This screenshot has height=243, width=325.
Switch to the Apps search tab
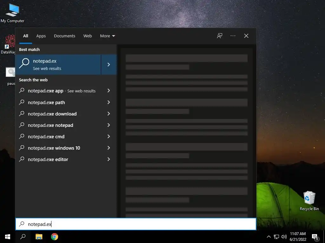41,36
